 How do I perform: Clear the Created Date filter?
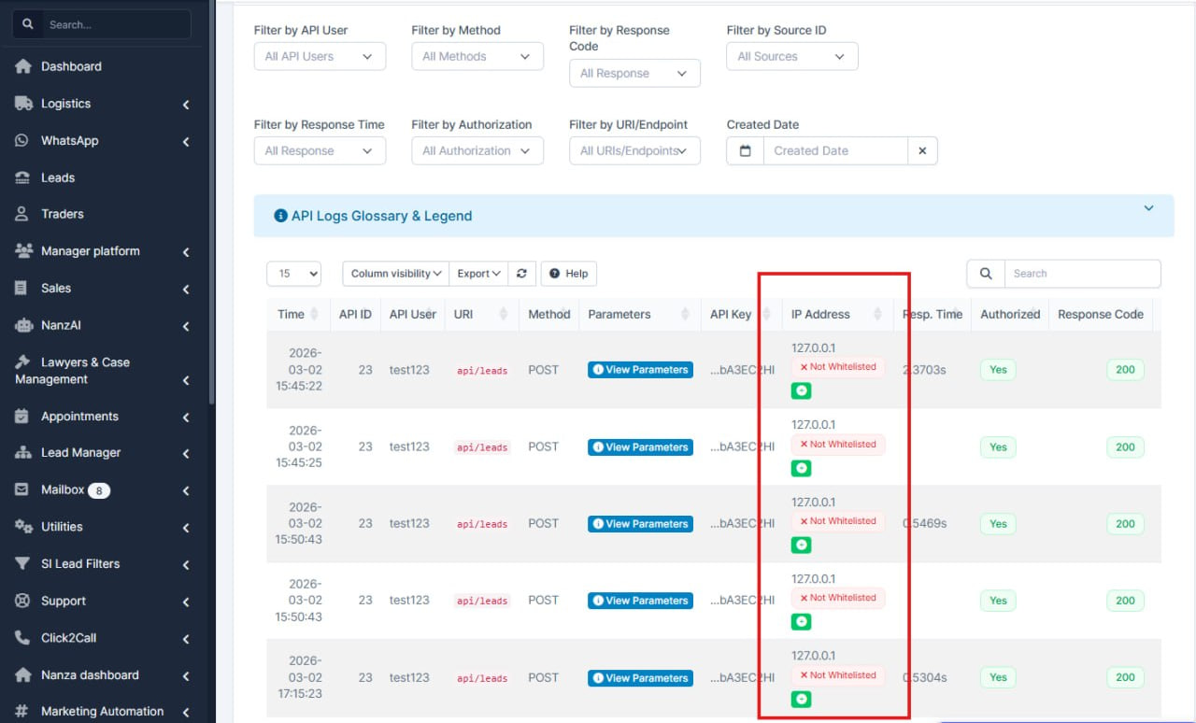pos(922,150)
